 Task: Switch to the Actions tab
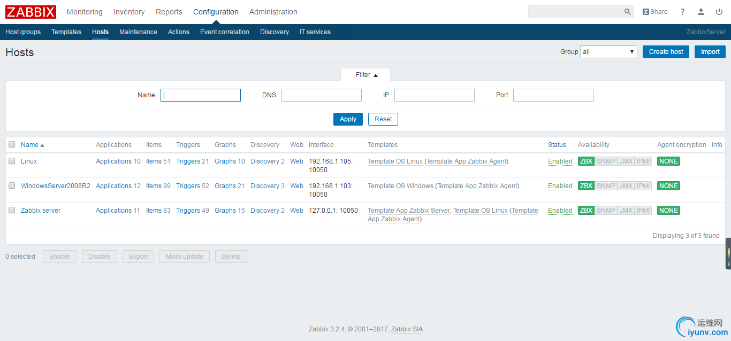(x=179, y=32)
